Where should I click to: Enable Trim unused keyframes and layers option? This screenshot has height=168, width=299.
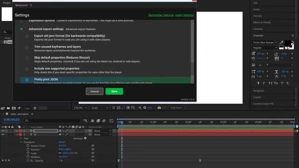pos(27,47)
